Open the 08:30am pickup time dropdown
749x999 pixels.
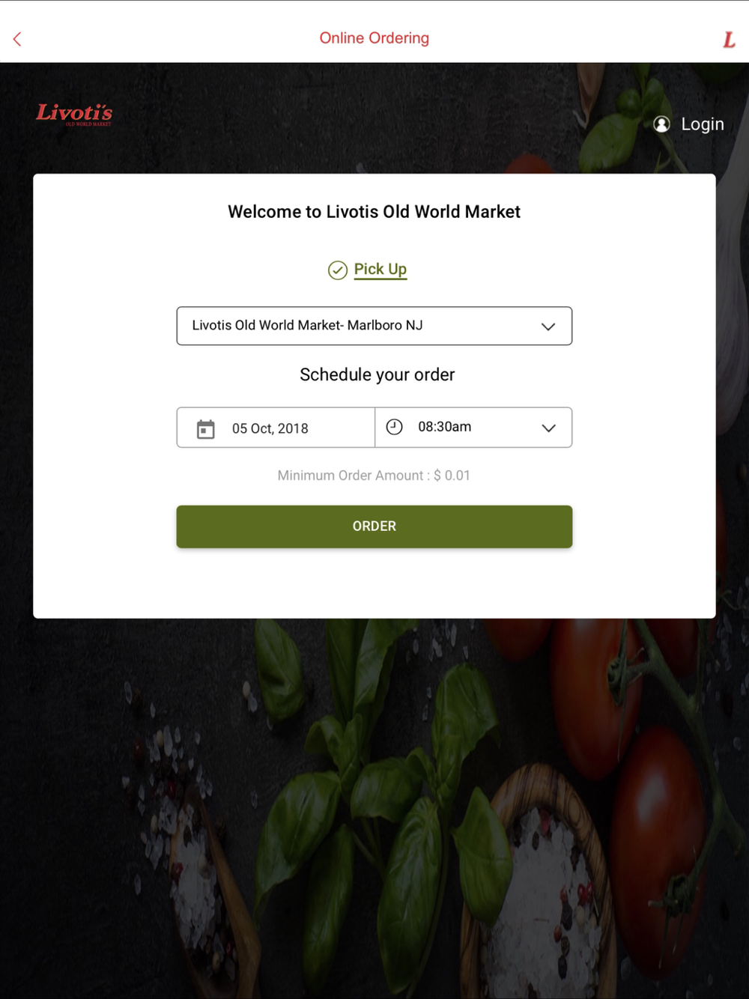pyautogui.click(x=473, y=428)
